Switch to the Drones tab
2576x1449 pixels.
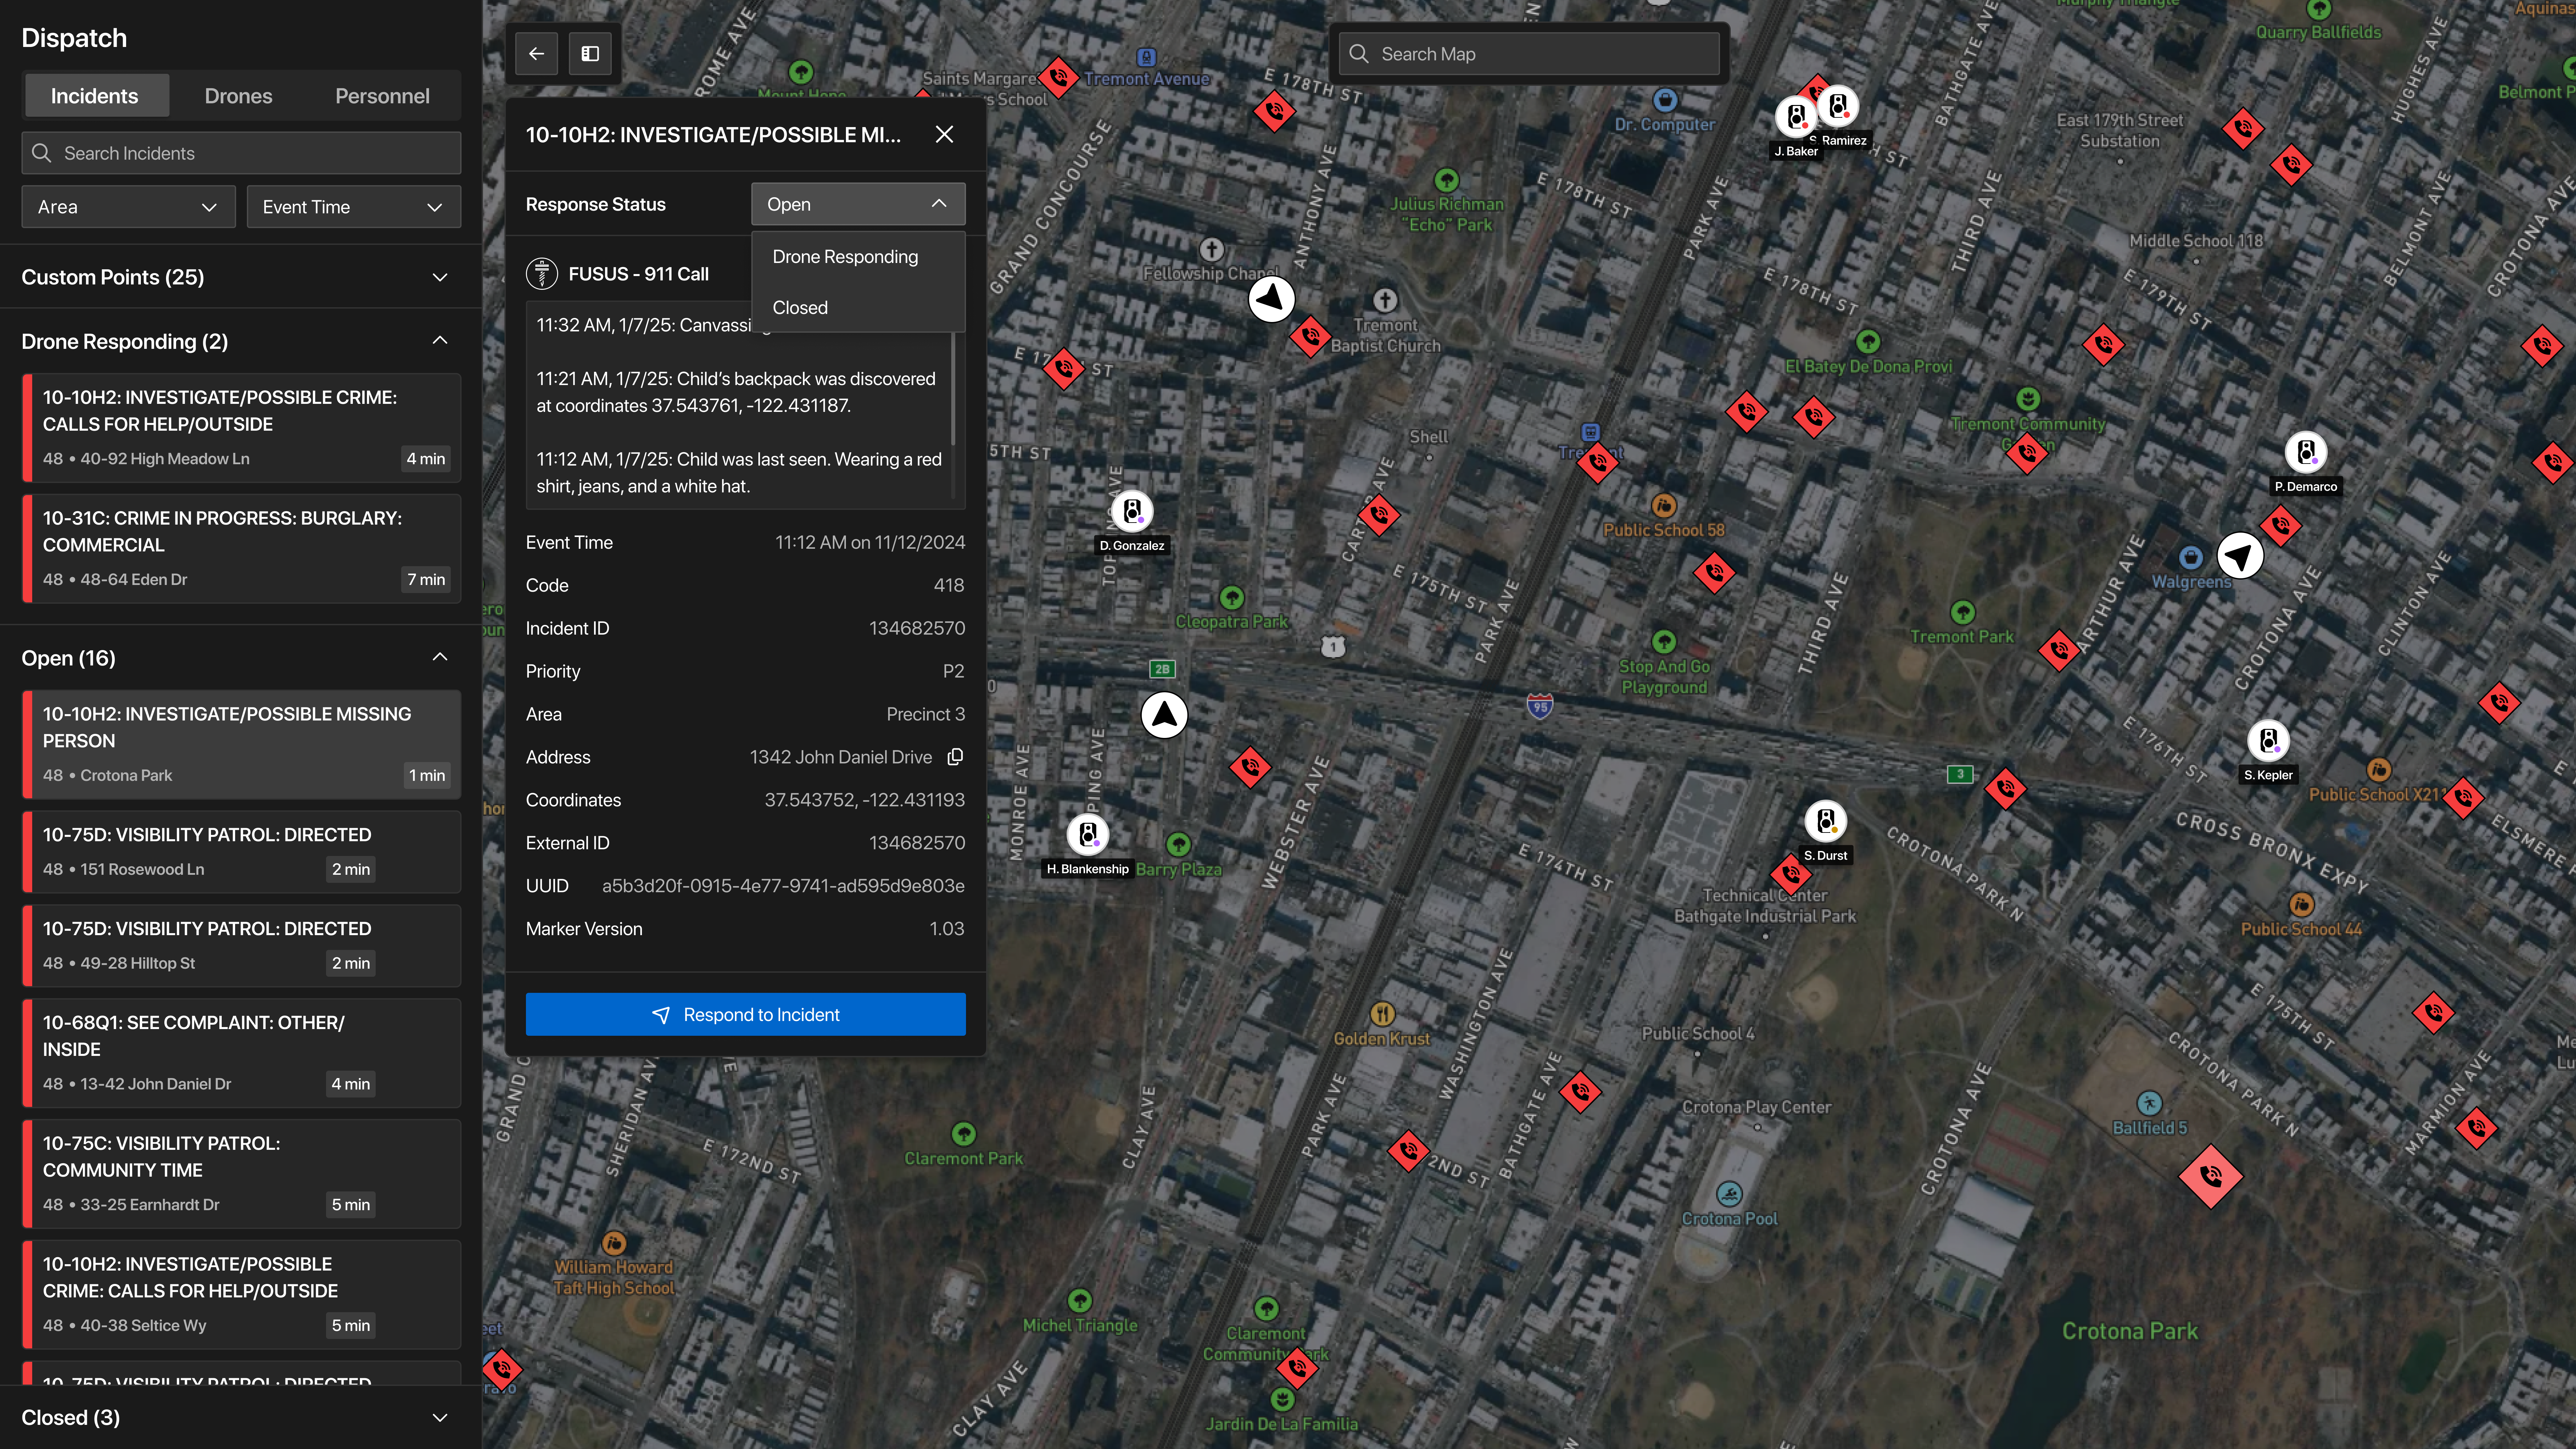238,96
